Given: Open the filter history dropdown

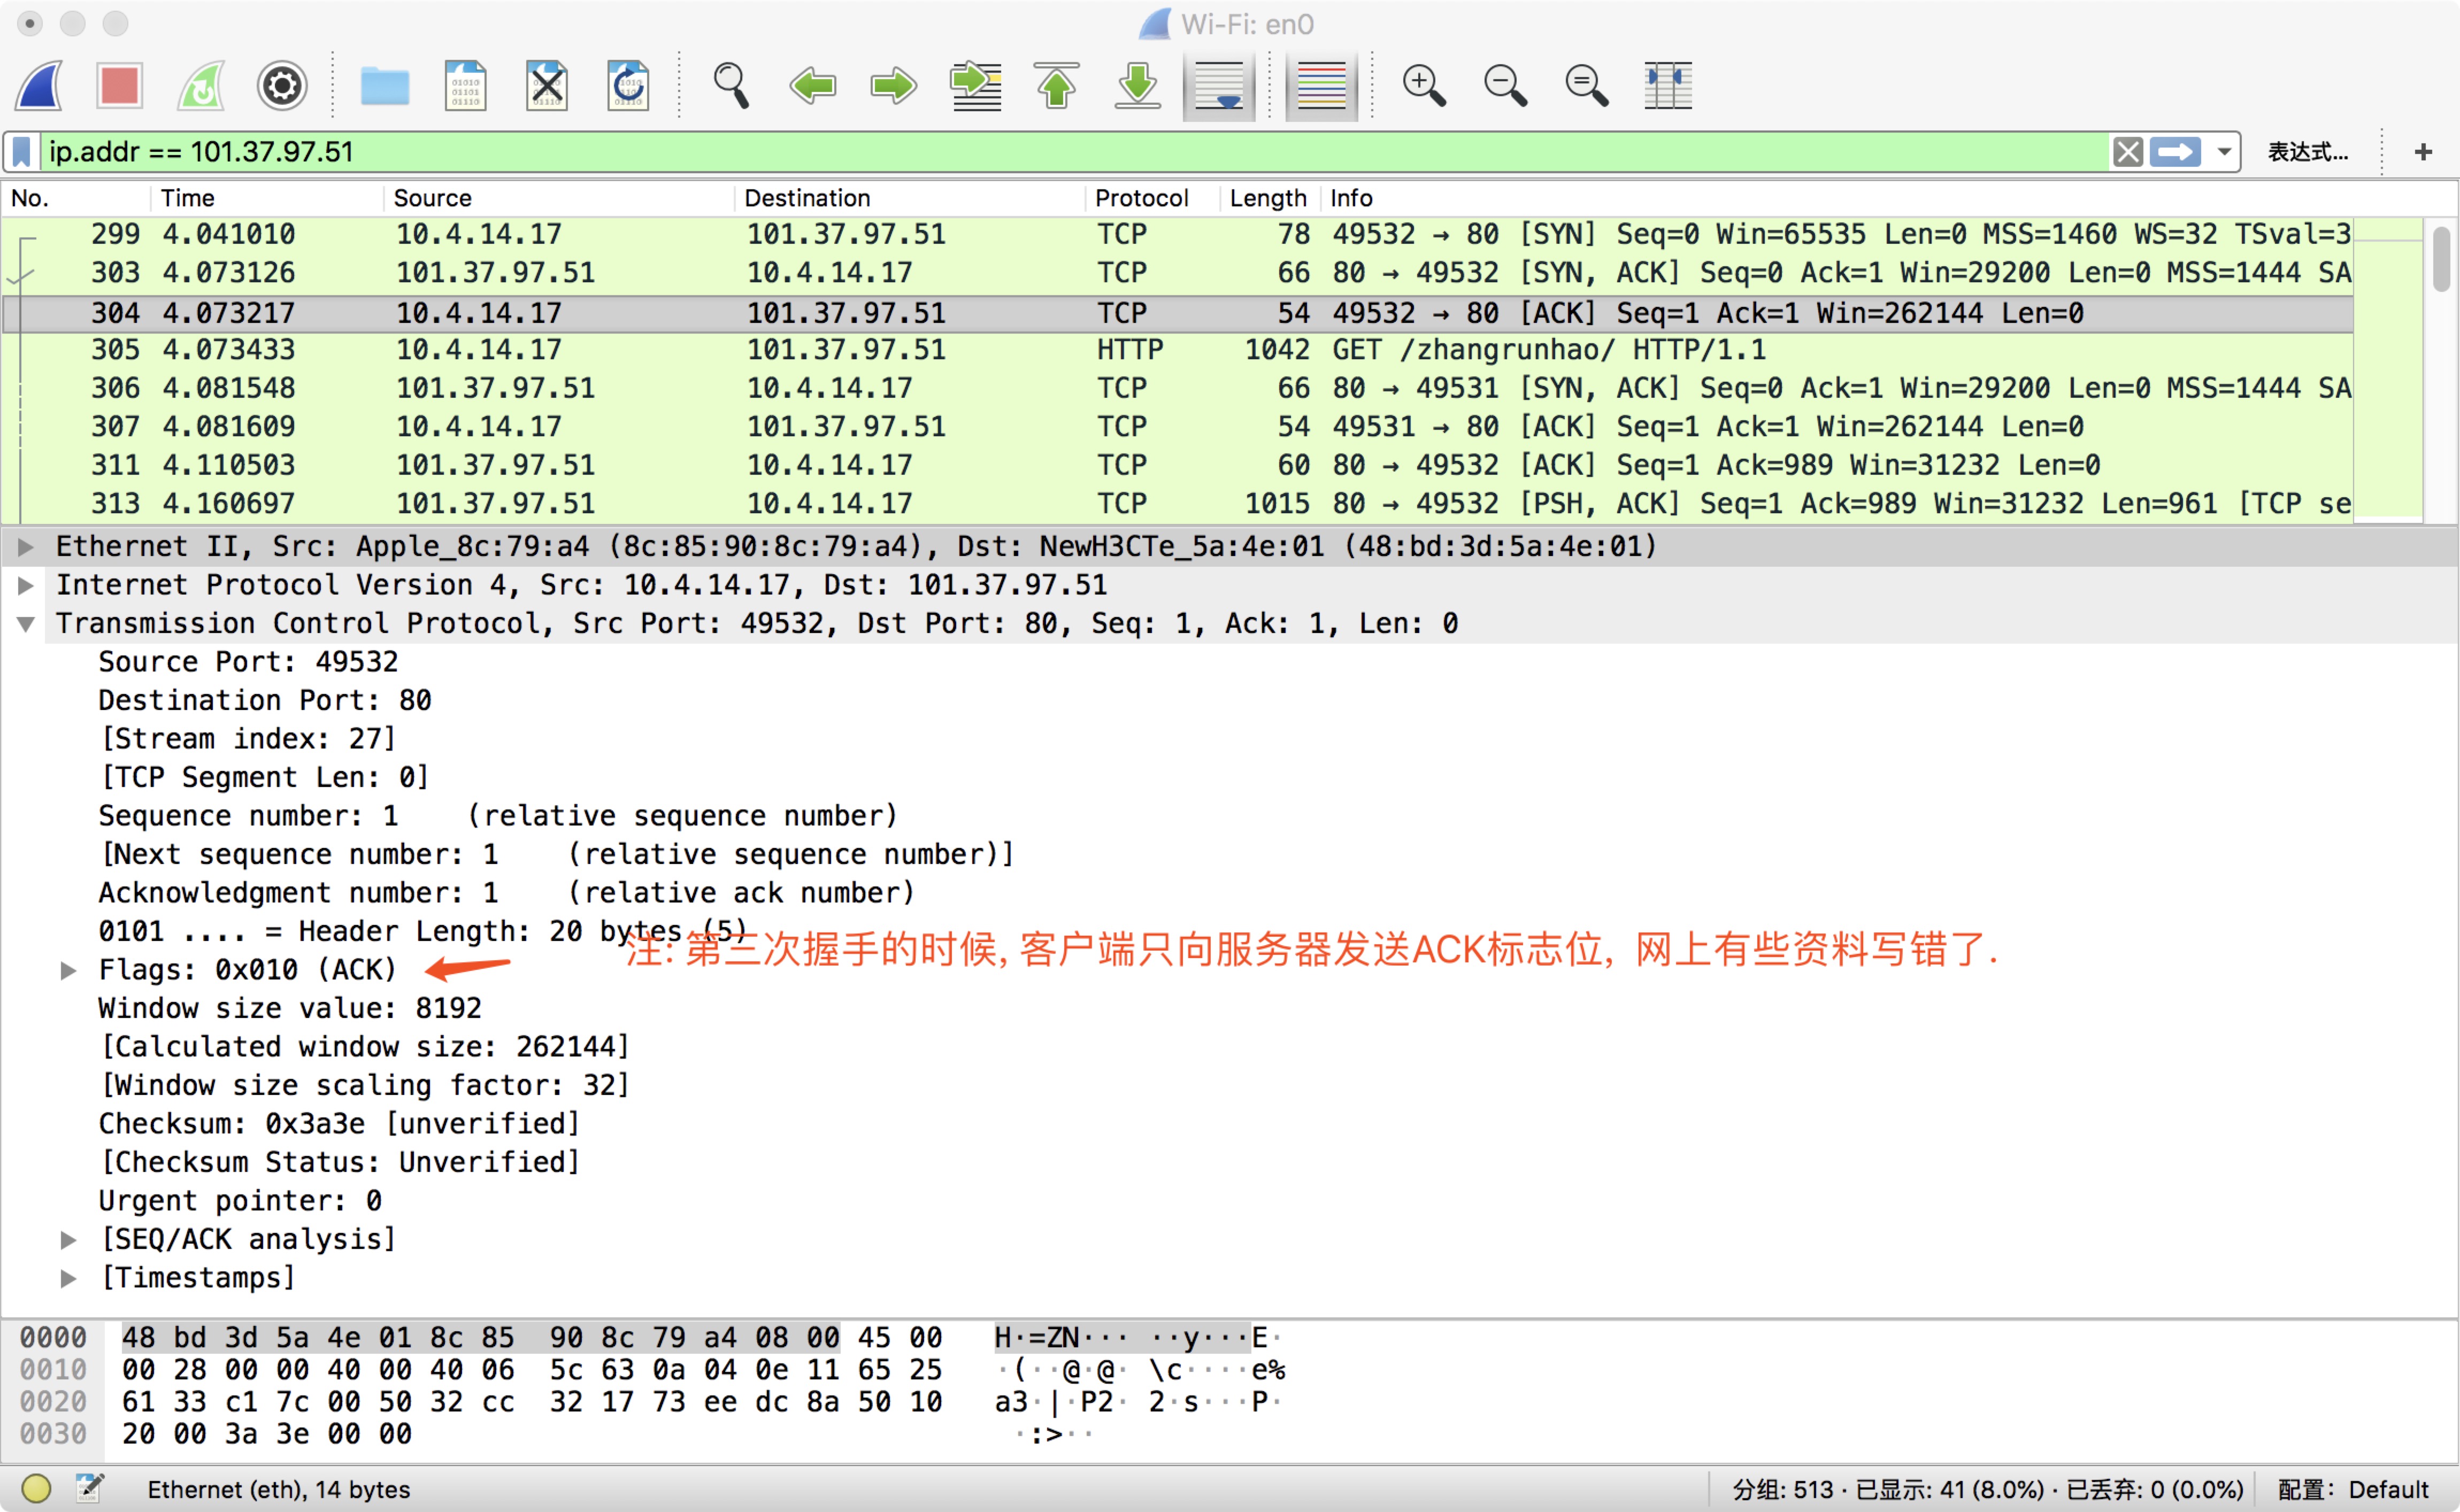Looking at the screenshot, I should click(x=2224, y=152).
